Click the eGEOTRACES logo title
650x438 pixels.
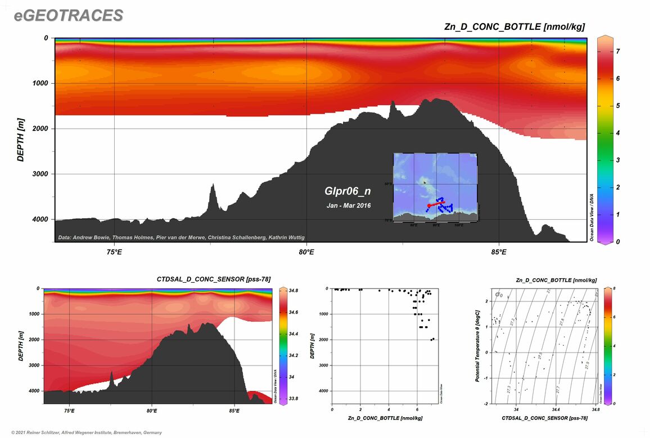pyautogui.click(x=69, y=16)
